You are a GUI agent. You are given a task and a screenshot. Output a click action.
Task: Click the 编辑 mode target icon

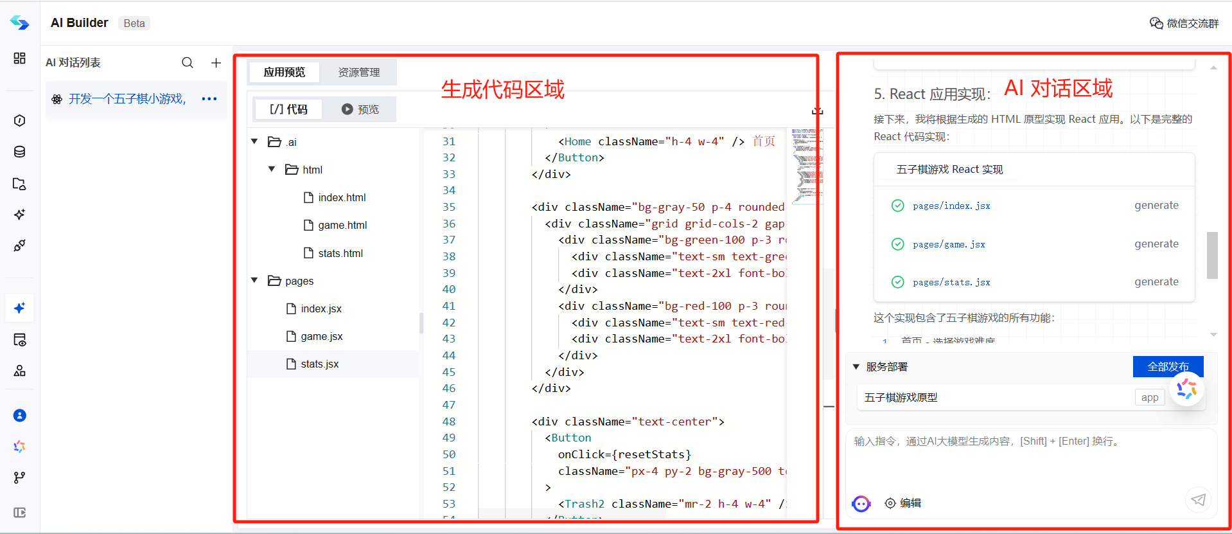(x=890, y=503)
